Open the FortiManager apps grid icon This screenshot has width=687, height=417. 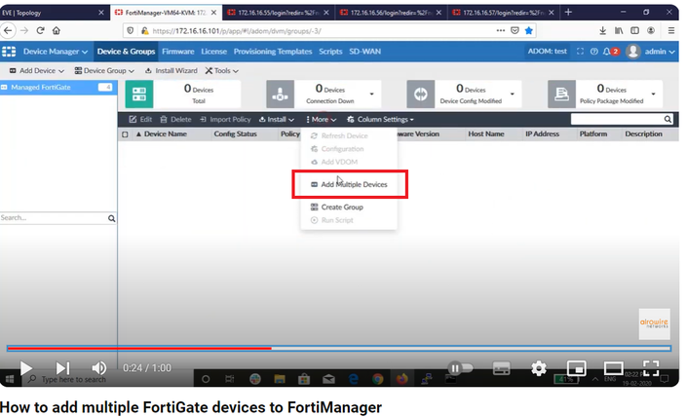9,52
